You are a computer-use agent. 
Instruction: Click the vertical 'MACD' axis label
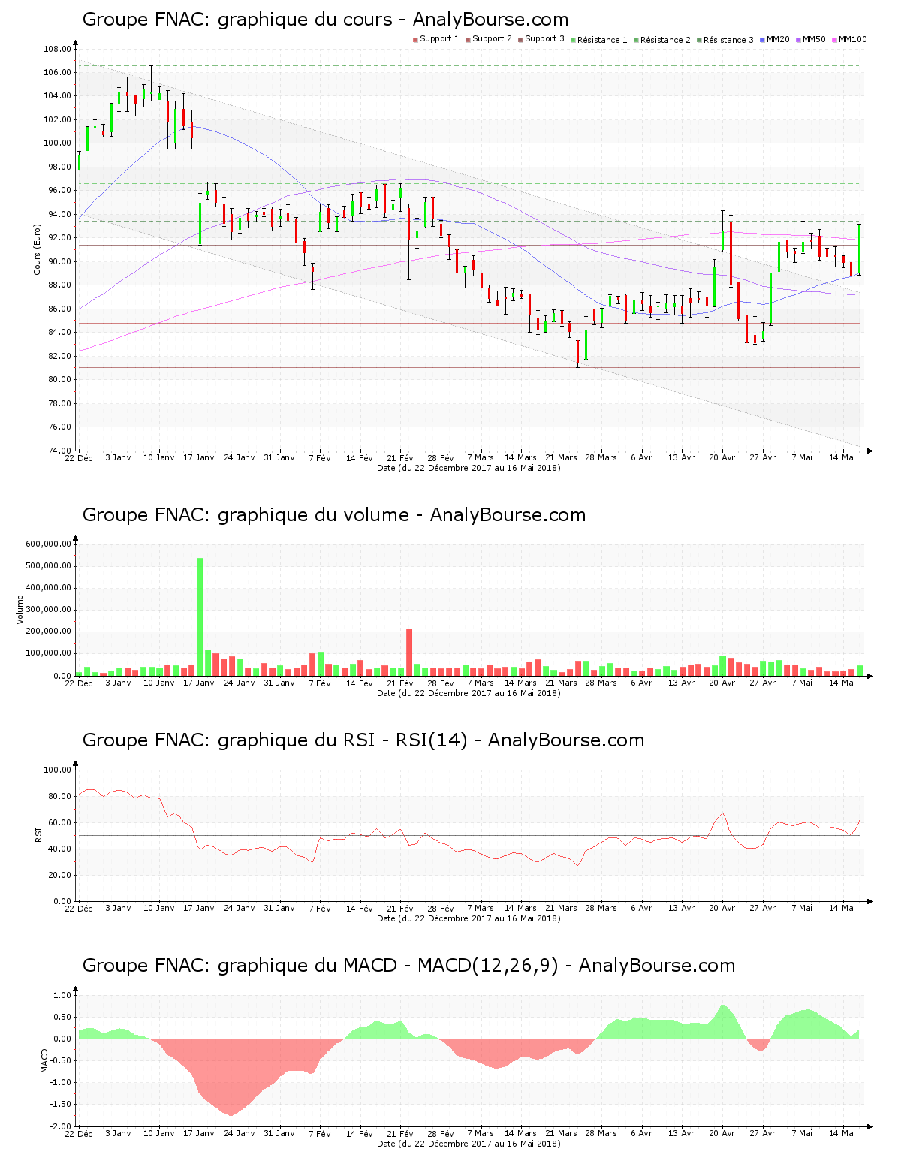44,1060
